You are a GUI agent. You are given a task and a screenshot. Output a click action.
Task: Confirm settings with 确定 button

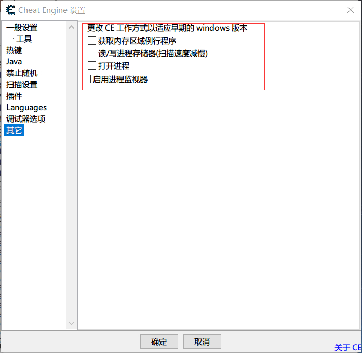tap(159, 342)
